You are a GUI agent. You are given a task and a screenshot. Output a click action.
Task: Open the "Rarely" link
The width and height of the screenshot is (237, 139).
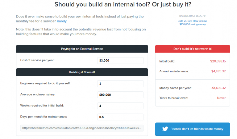62,21
